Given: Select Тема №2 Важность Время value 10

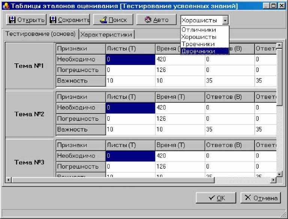Looking at the screenshot, I should coord(180,129).
